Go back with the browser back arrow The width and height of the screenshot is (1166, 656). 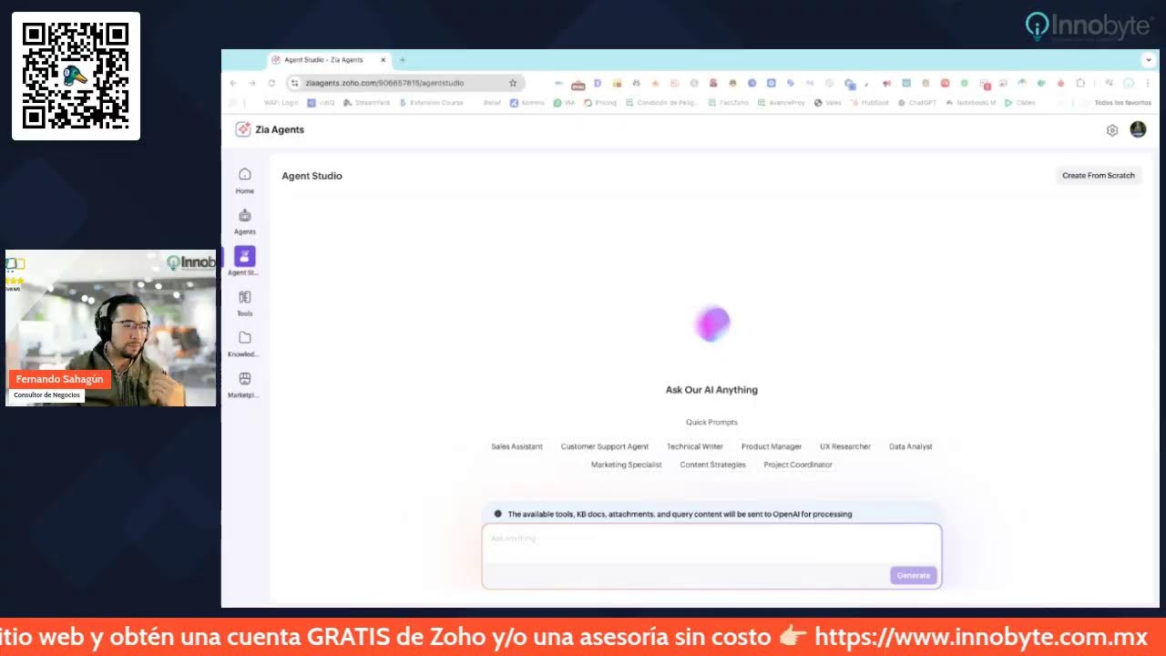pos(233,83)
